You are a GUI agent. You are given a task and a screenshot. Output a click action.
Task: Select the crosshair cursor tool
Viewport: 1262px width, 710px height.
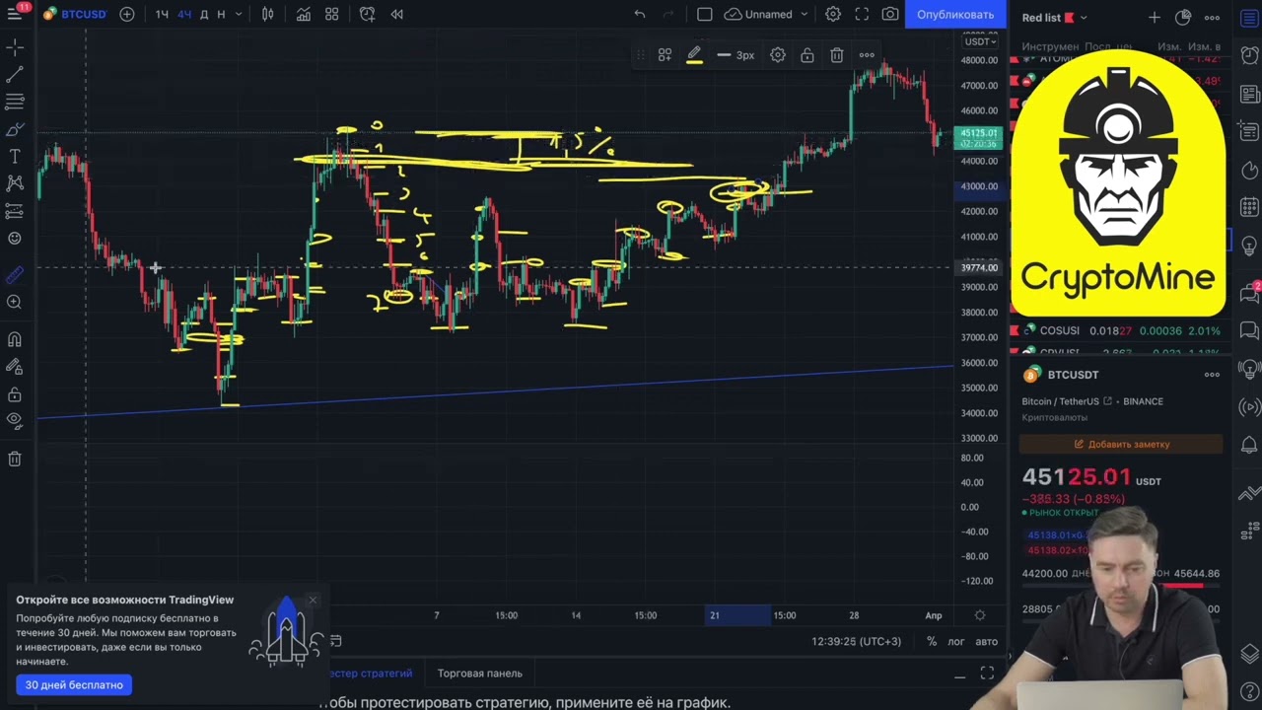[15, 47]
